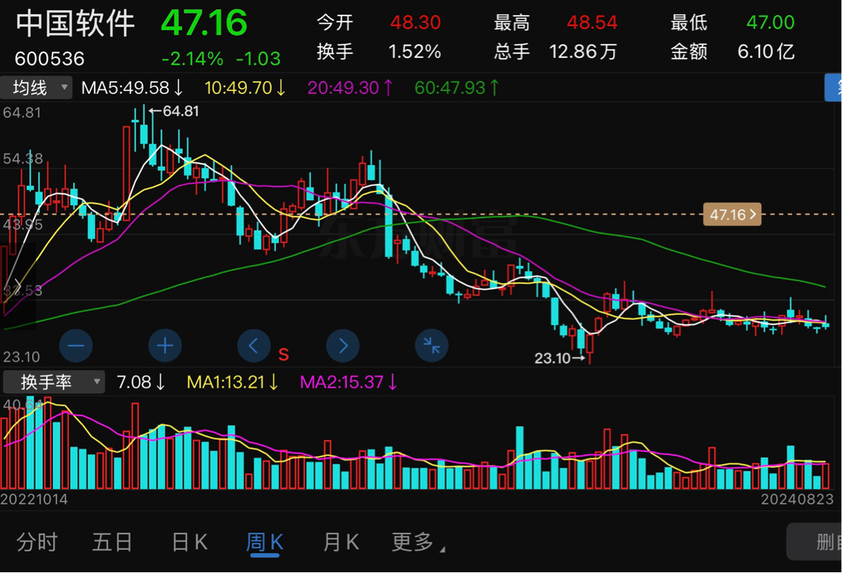
Task: Click the MA5:49.58 indicator label
Action: (x=132, y=87)
